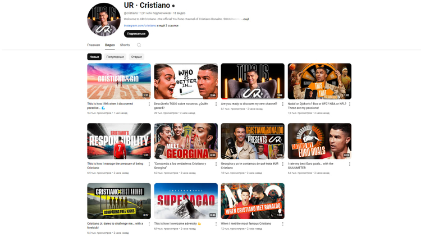This screenshot has width=421, height=236.
Task: Click title 'This is how I felt when I discovered paradise'
Action: pyautogui.click(x=110, y=106)
